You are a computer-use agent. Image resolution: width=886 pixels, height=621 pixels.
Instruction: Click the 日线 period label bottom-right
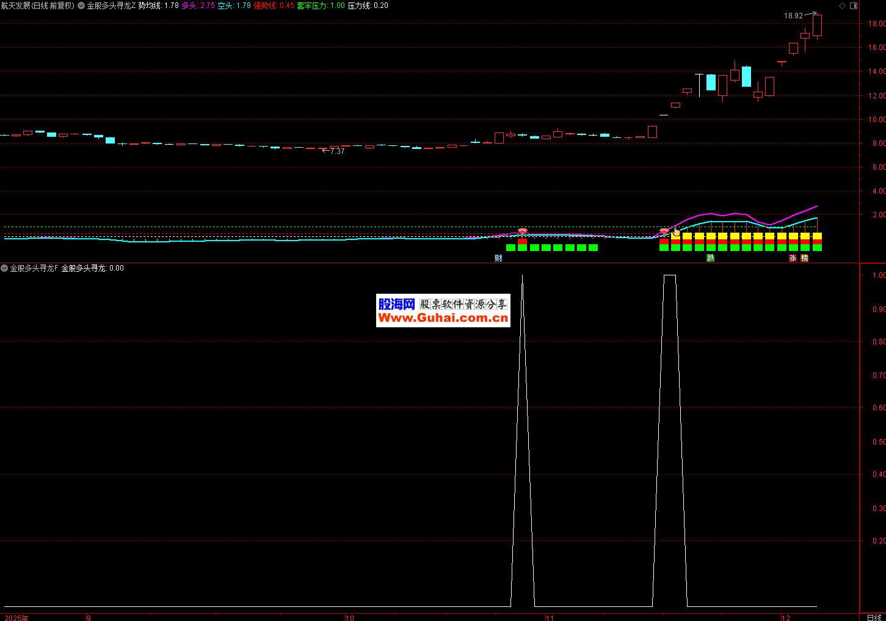[x=874, y=617]
